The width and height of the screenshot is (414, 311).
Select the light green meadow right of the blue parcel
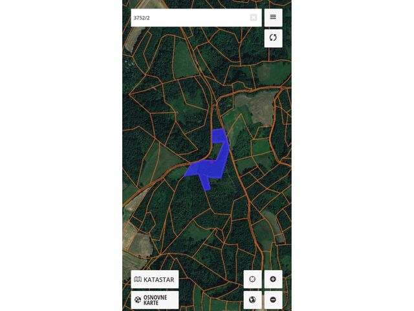click(x=235, y=126)
